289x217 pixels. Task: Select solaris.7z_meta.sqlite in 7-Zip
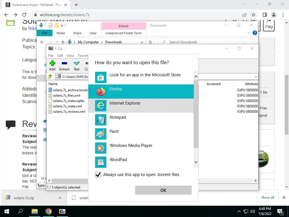66,101
